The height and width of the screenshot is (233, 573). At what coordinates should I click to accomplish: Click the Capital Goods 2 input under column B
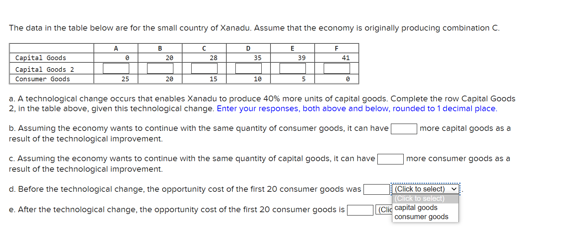[159, 68]
